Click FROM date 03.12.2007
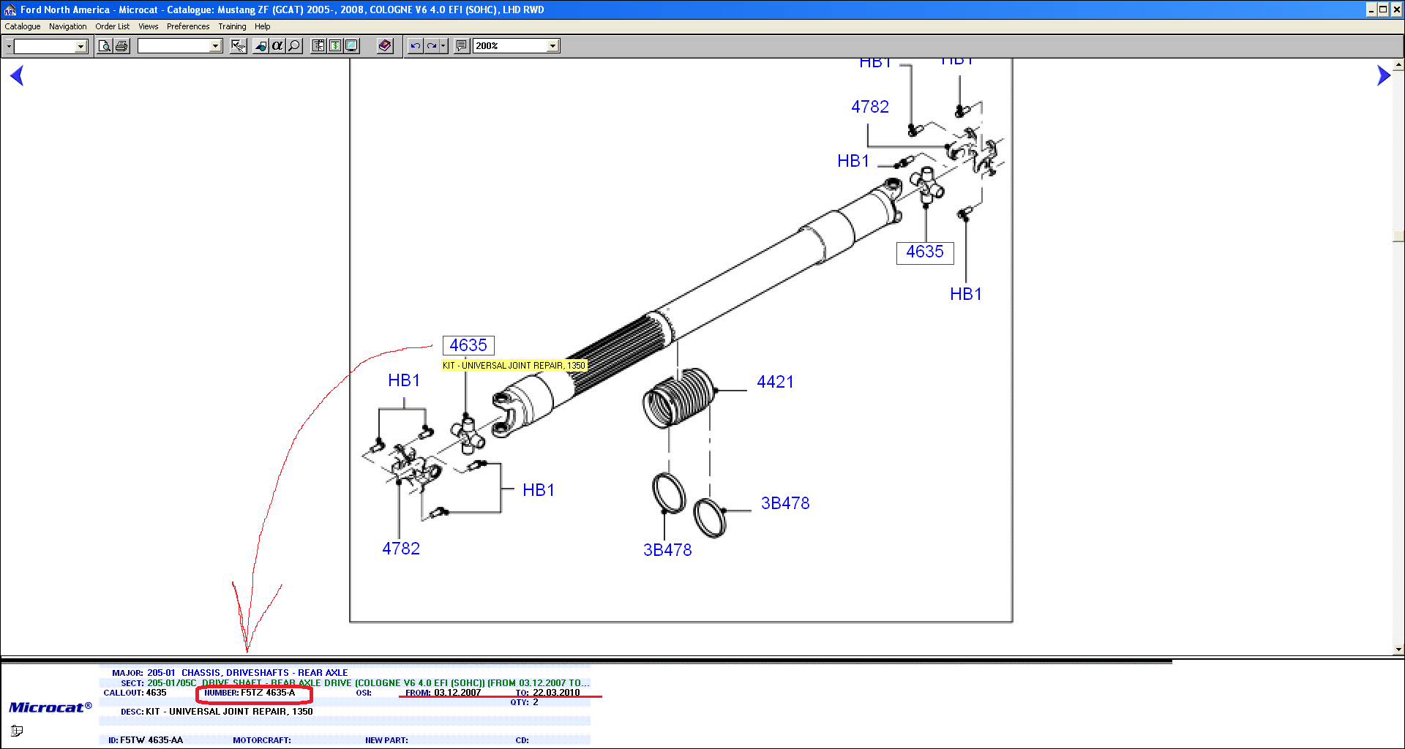 pos(457,693)
